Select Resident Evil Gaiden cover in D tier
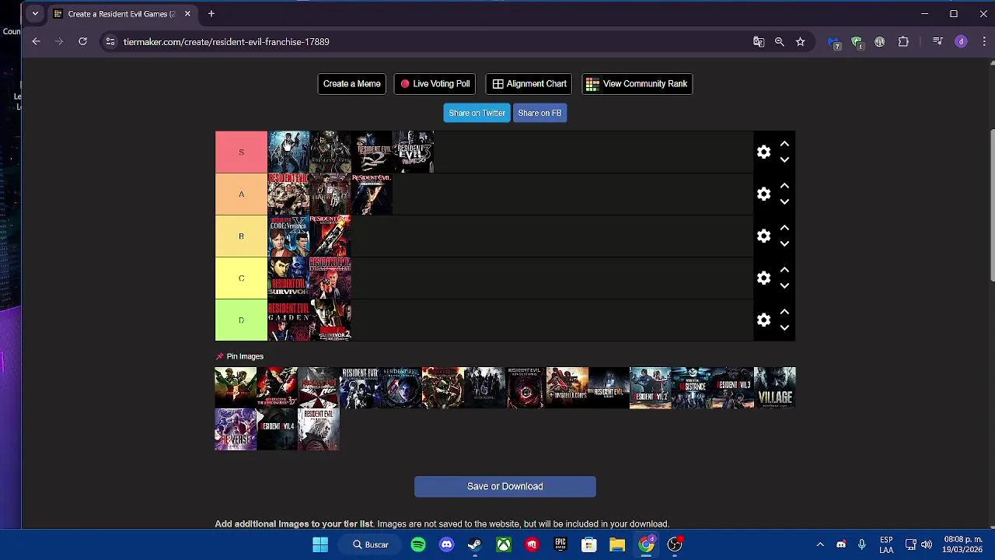 coord(288,320)
